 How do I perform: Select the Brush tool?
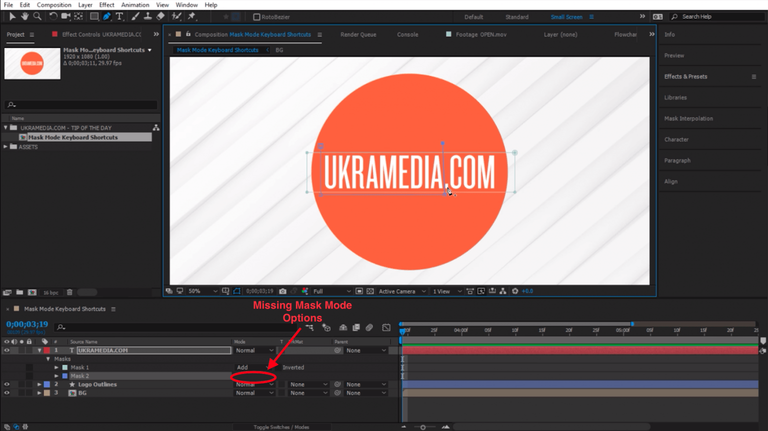135,16
